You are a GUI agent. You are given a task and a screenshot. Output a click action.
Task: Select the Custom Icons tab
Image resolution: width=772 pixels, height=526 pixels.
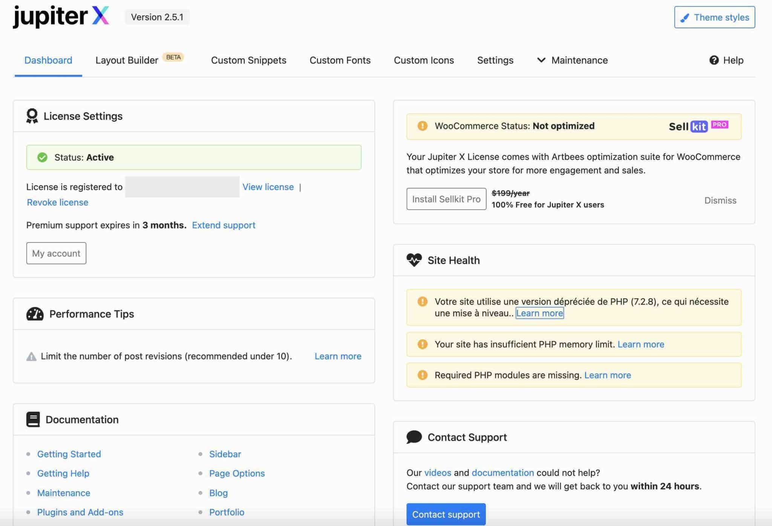pyautogui.click(x=424, y=60)
